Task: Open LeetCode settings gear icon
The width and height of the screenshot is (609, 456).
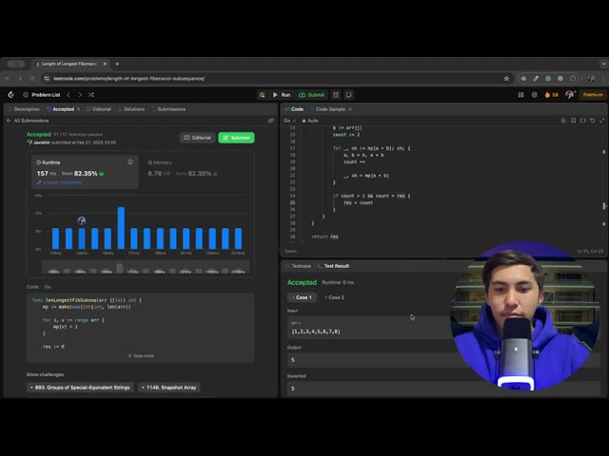Action: pyautogui.click(x=535, y=95)
